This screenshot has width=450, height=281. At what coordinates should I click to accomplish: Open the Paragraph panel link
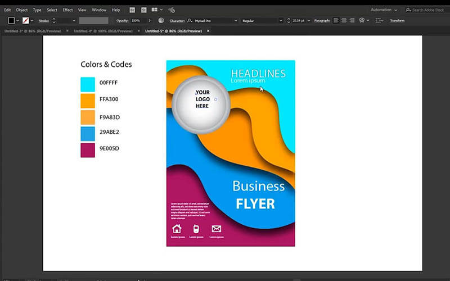tap(322, 20)
